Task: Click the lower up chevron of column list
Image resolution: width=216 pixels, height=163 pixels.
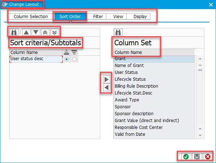Action: click(x=200, y=129)
